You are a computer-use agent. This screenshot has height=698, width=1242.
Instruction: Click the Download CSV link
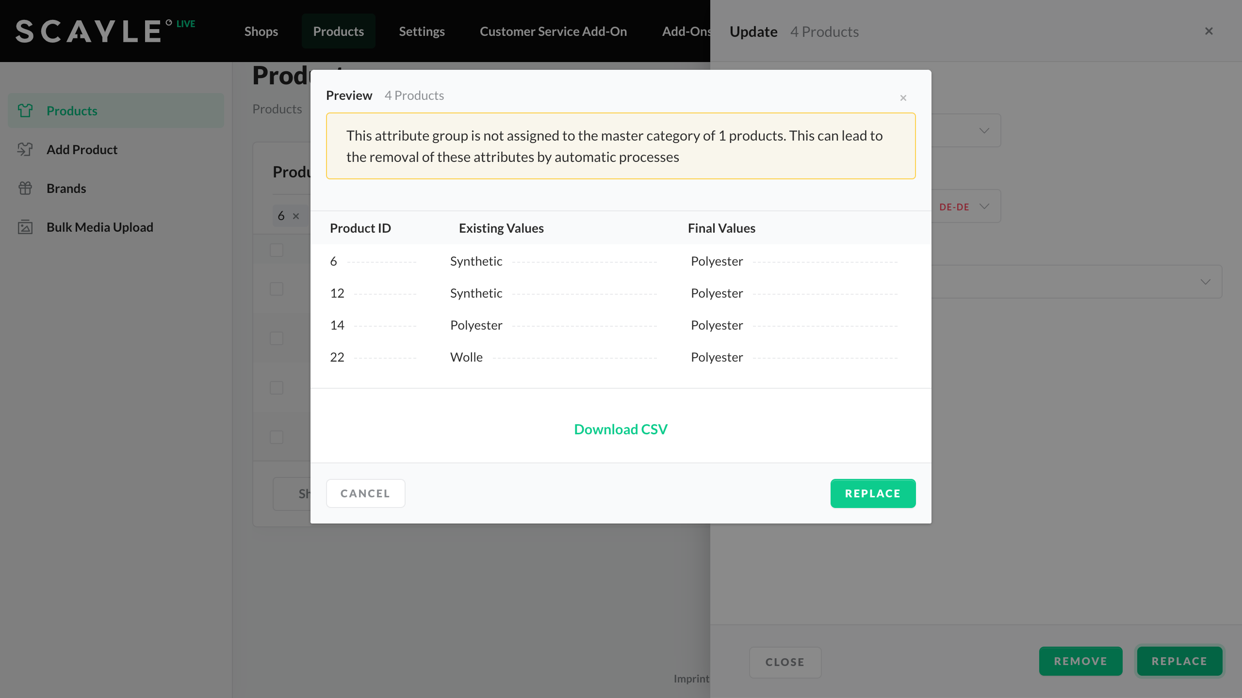pos(621,429)
